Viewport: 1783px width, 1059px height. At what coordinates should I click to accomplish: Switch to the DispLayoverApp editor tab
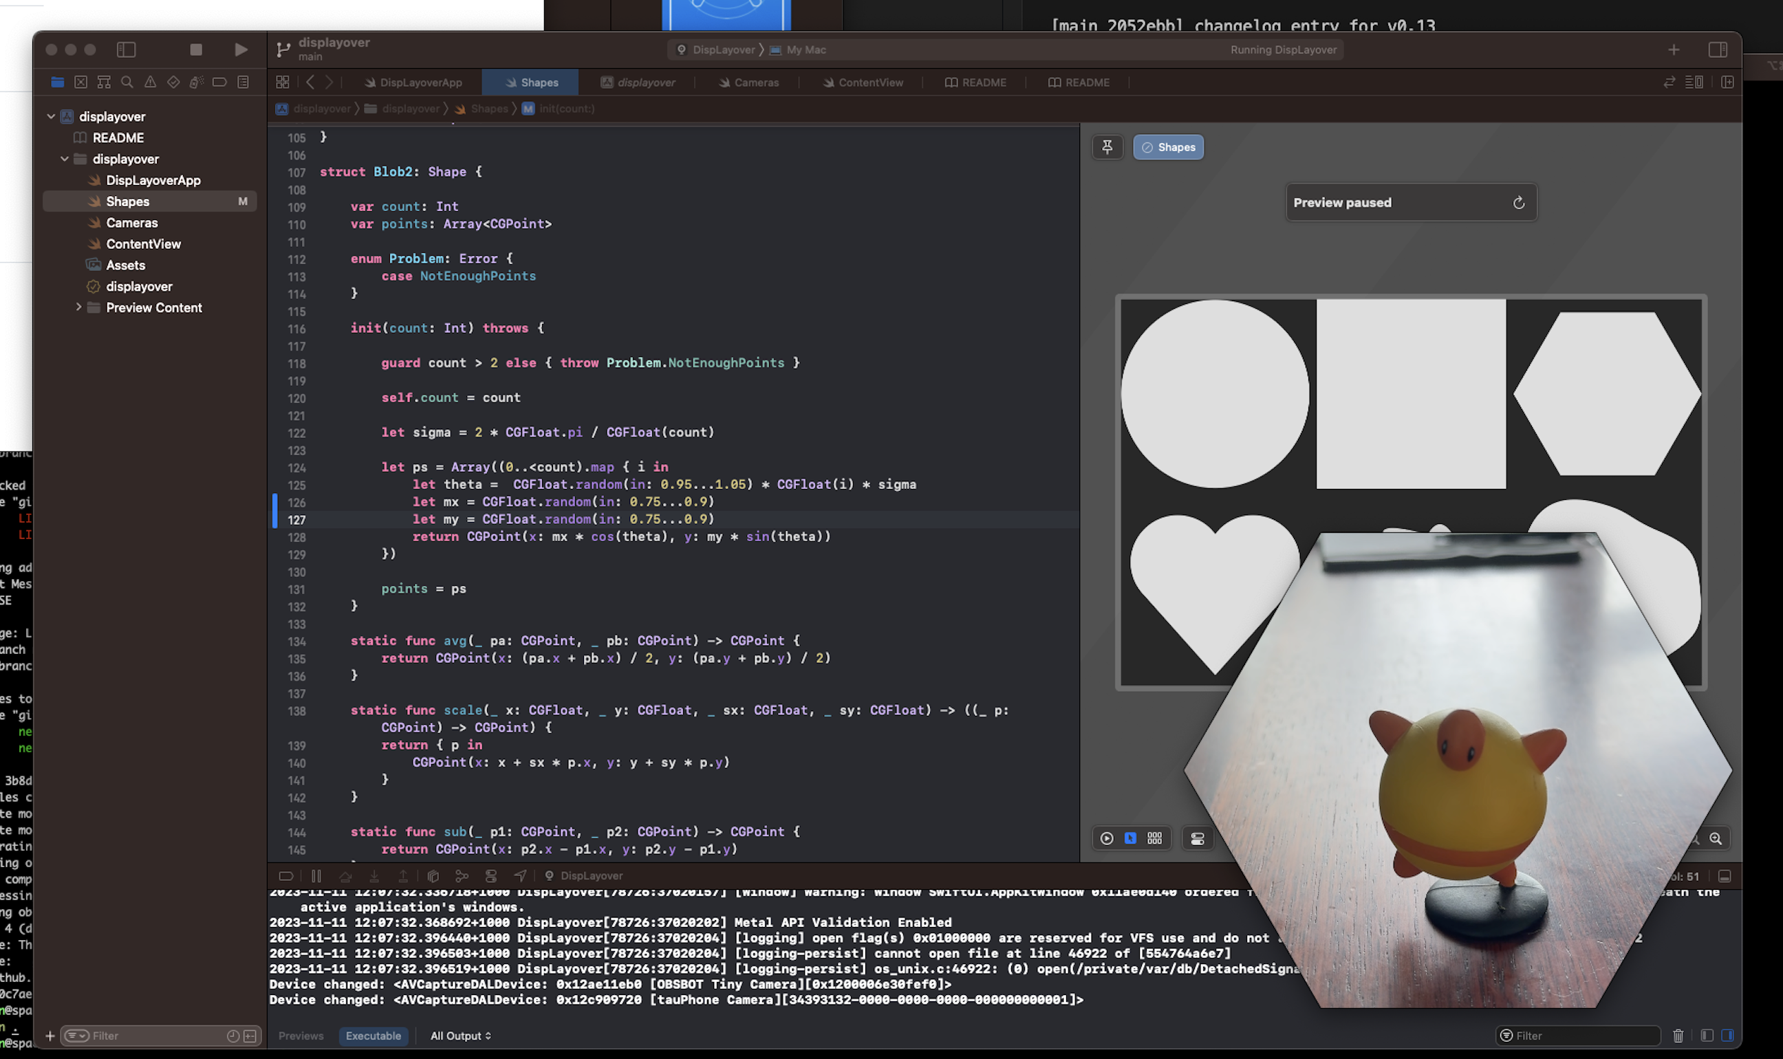click(x=414, y=82)
